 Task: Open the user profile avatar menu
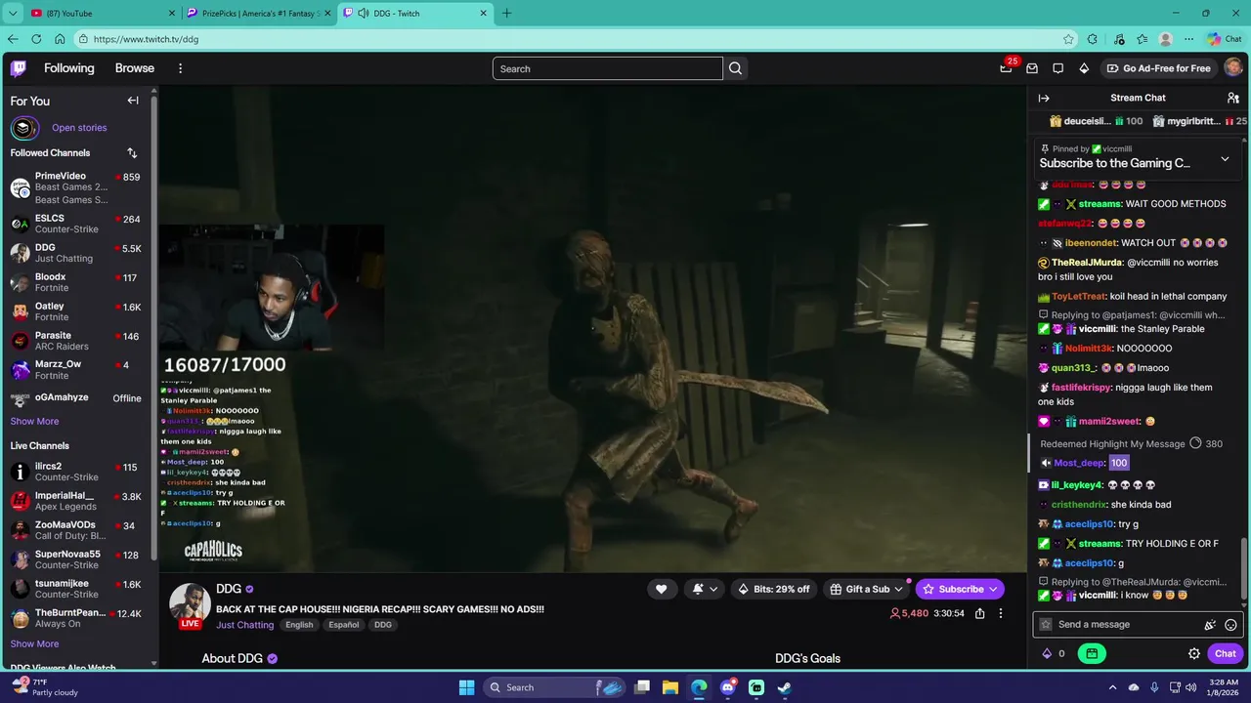point(1233,68)
